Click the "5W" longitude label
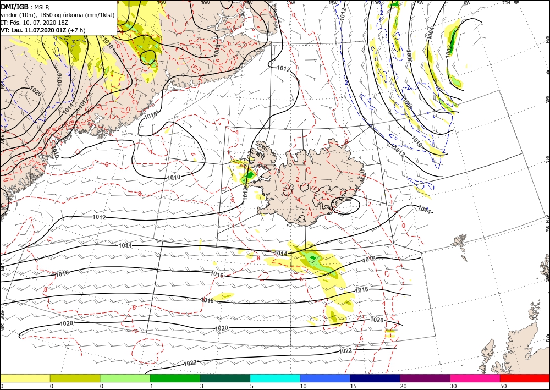This screenshot has width=550, height=390. tap(420, 2)
